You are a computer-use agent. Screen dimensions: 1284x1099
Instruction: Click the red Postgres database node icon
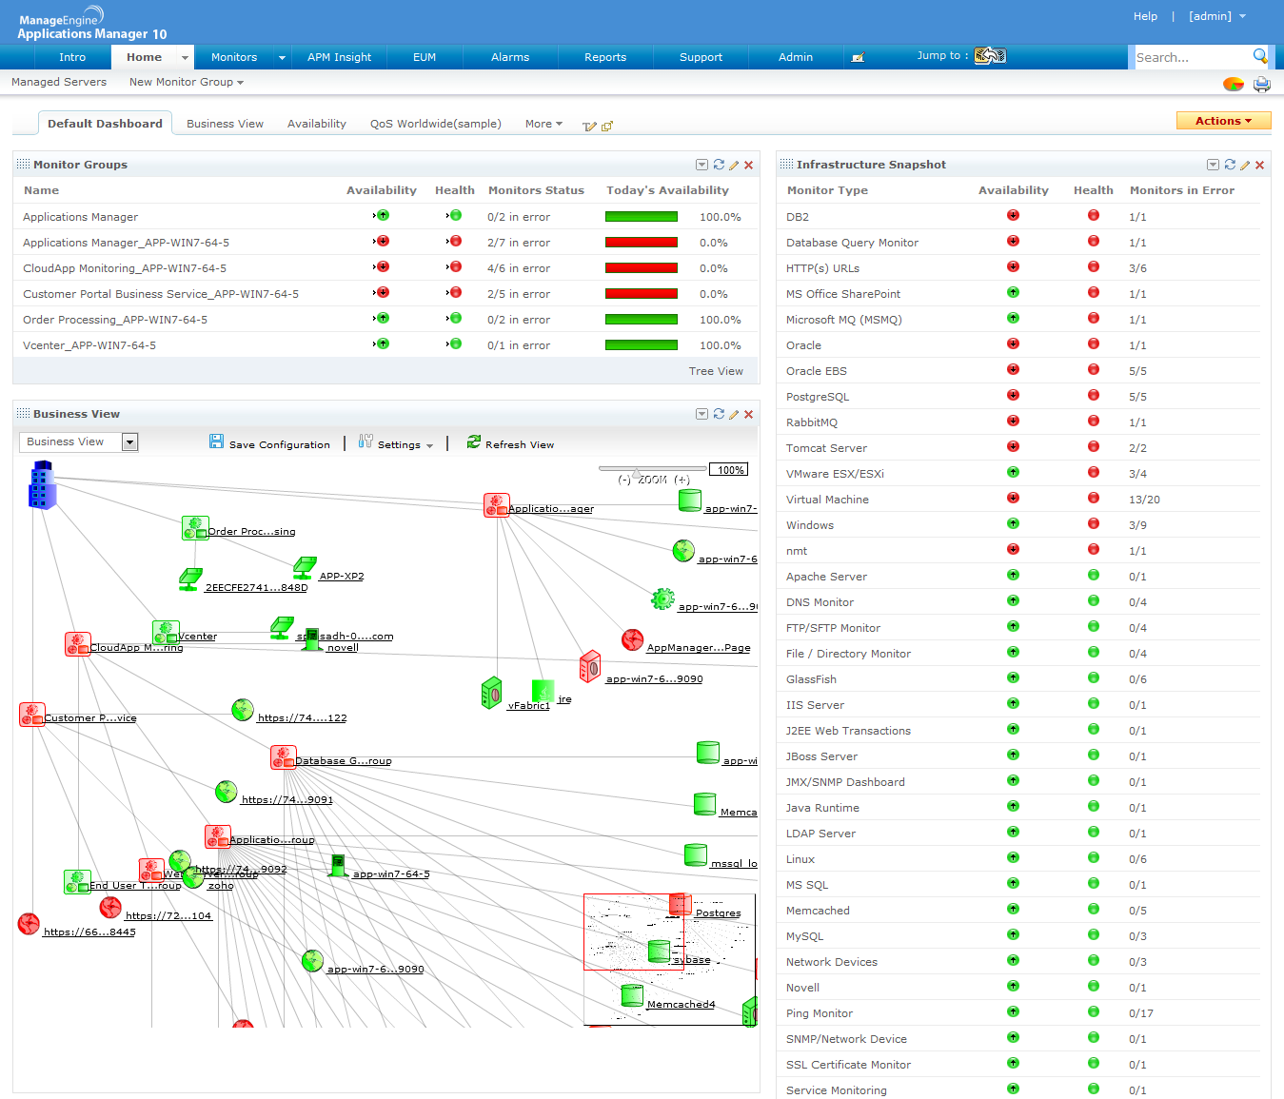coord(680,903)
